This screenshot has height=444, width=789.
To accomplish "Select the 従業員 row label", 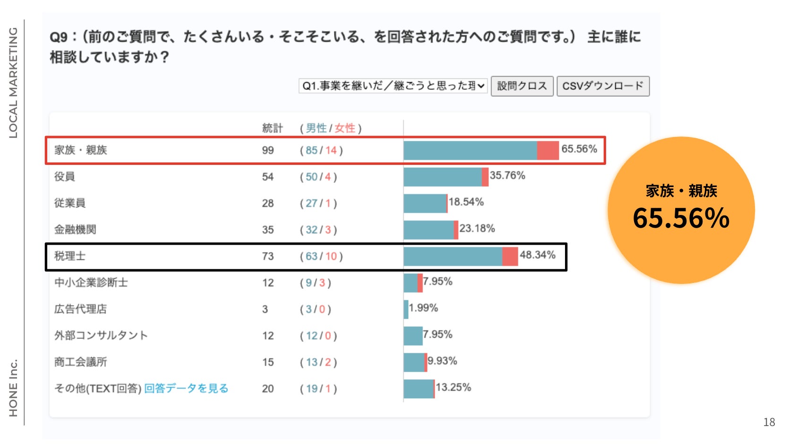I will [x=70, y=203].
